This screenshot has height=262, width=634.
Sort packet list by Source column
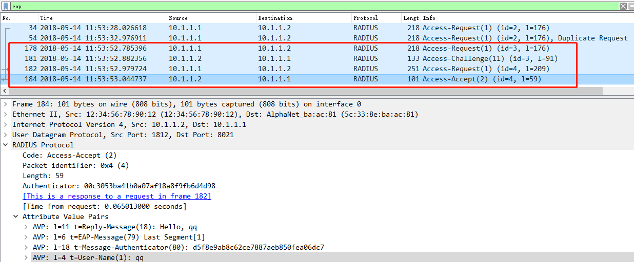[x=212, y=18]
